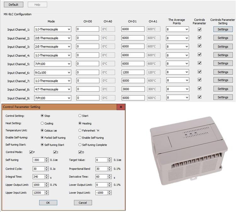Click the Integral Time spinner control
The width and height of the screenshot is (236, 212).
click(47, 177)
